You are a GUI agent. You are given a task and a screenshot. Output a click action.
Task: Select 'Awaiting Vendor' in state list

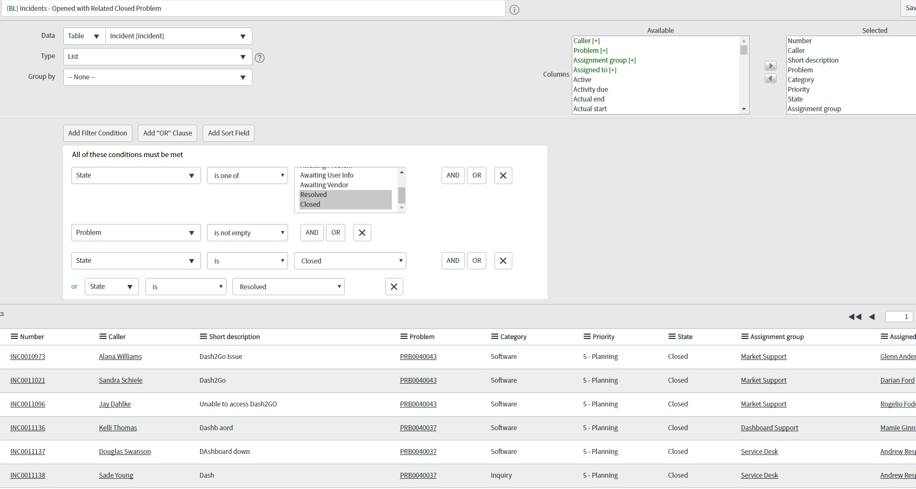(324, 185)
